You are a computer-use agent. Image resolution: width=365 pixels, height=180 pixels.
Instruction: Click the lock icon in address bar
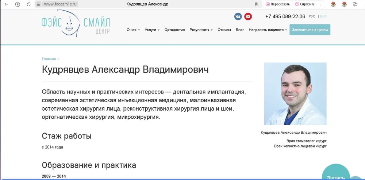[x=39, y=4]
